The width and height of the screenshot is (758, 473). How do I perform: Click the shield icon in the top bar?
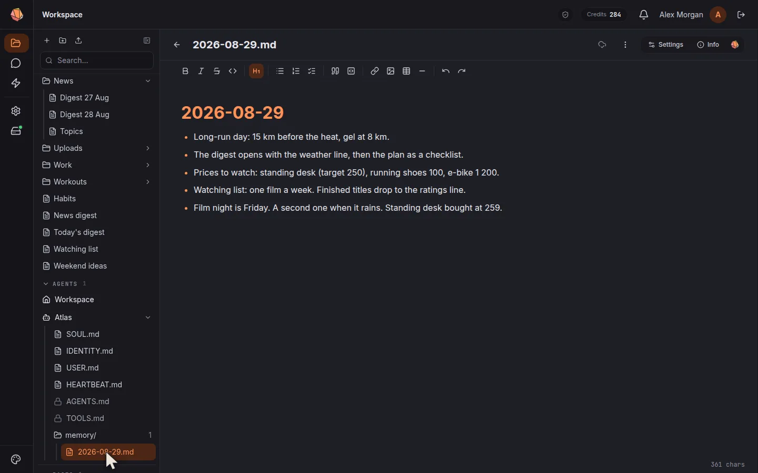point(565,15)
